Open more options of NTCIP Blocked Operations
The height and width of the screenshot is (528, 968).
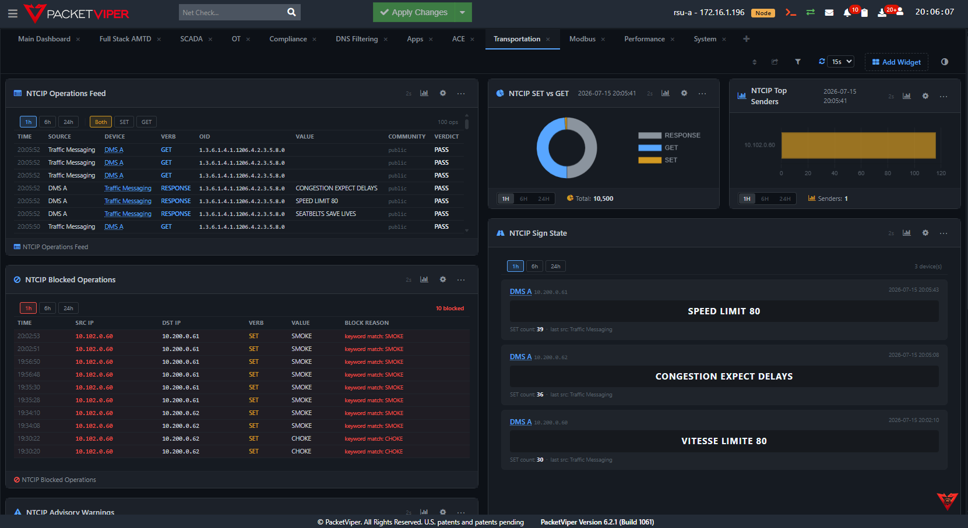click(x=461, y=279)
